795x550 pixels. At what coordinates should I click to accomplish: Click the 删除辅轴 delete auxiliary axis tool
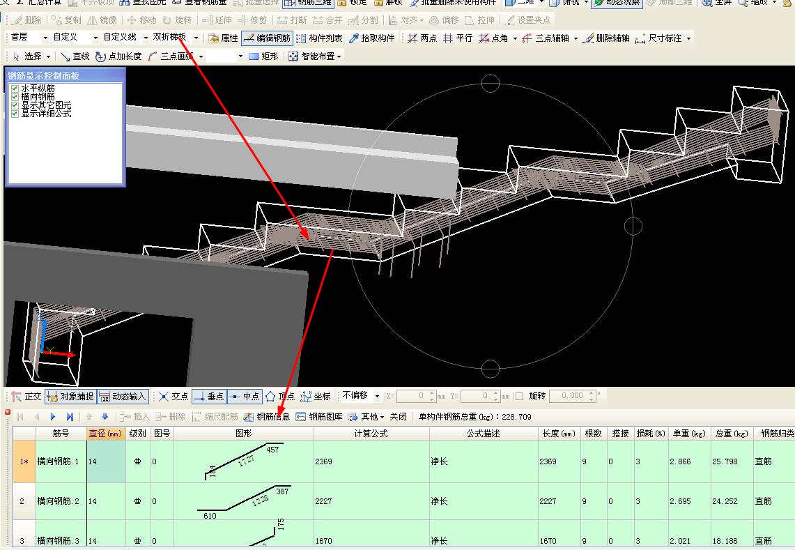pyautogui.click(x=606, y=38)
